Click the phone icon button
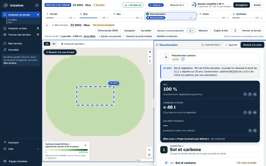 coord(235,31)
